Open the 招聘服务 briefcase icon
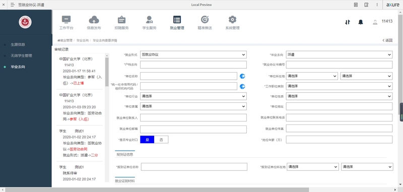 [121, 20]
